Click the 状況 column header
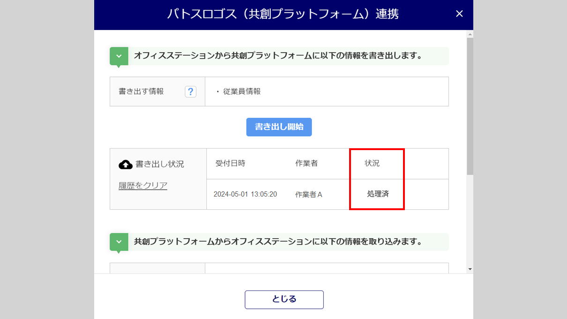 tap(372, 163)
